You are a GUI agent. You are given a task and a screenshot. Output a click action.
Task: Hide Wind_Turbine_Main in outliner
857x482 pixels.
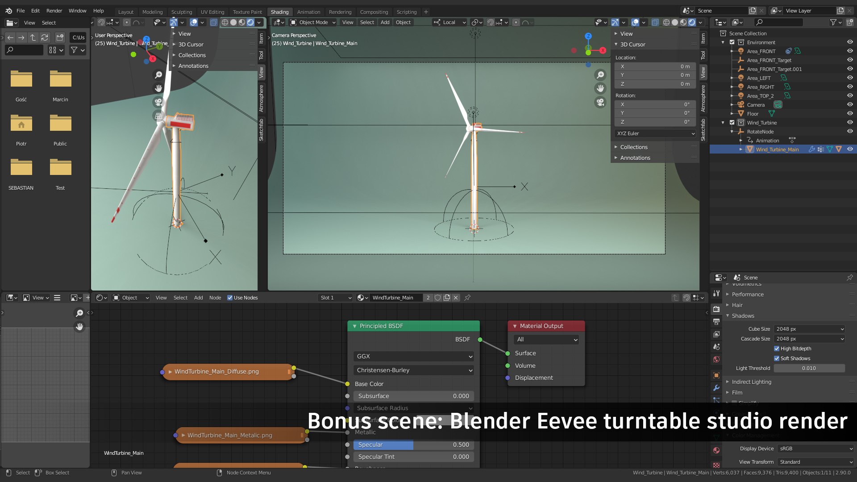(850, 150)
